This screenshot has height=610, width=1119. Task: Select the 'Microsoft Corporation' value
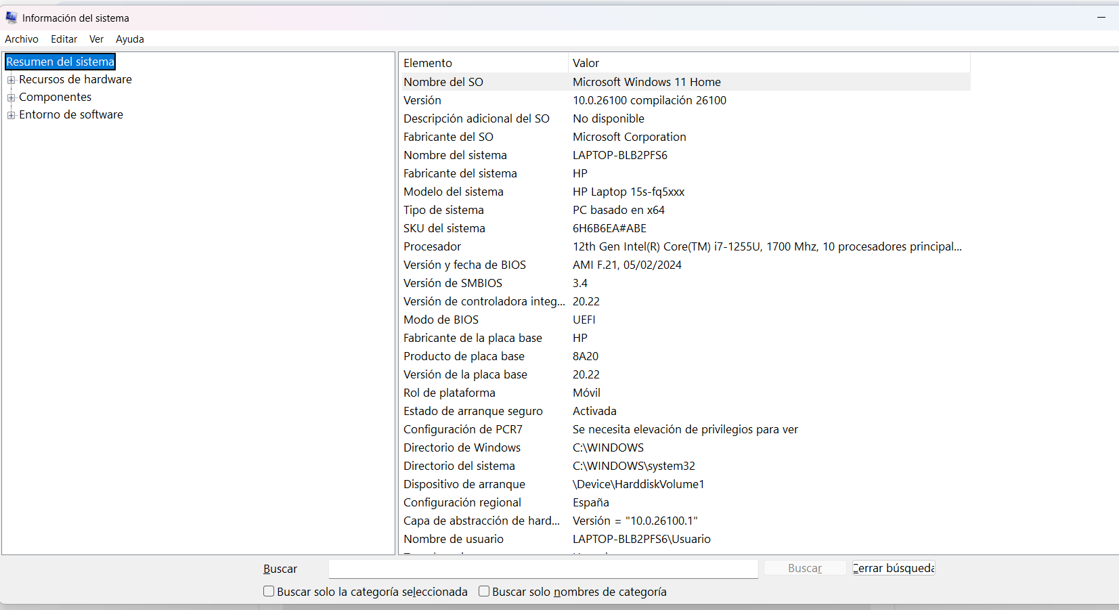[630, 137]
